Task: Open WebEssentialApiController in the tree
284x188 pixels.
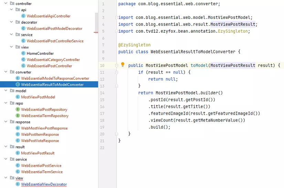Action: tap(49, 16)
